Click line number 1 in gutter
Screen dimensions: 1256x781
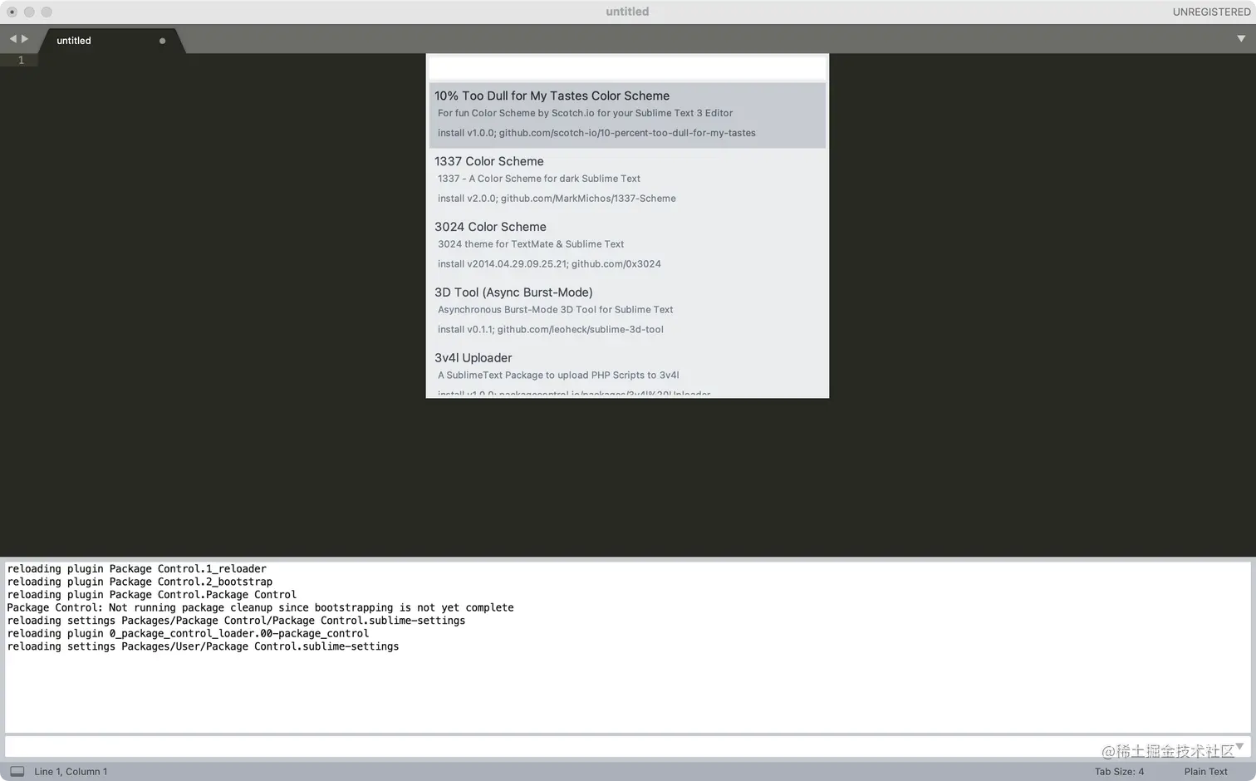click(21, 60)
